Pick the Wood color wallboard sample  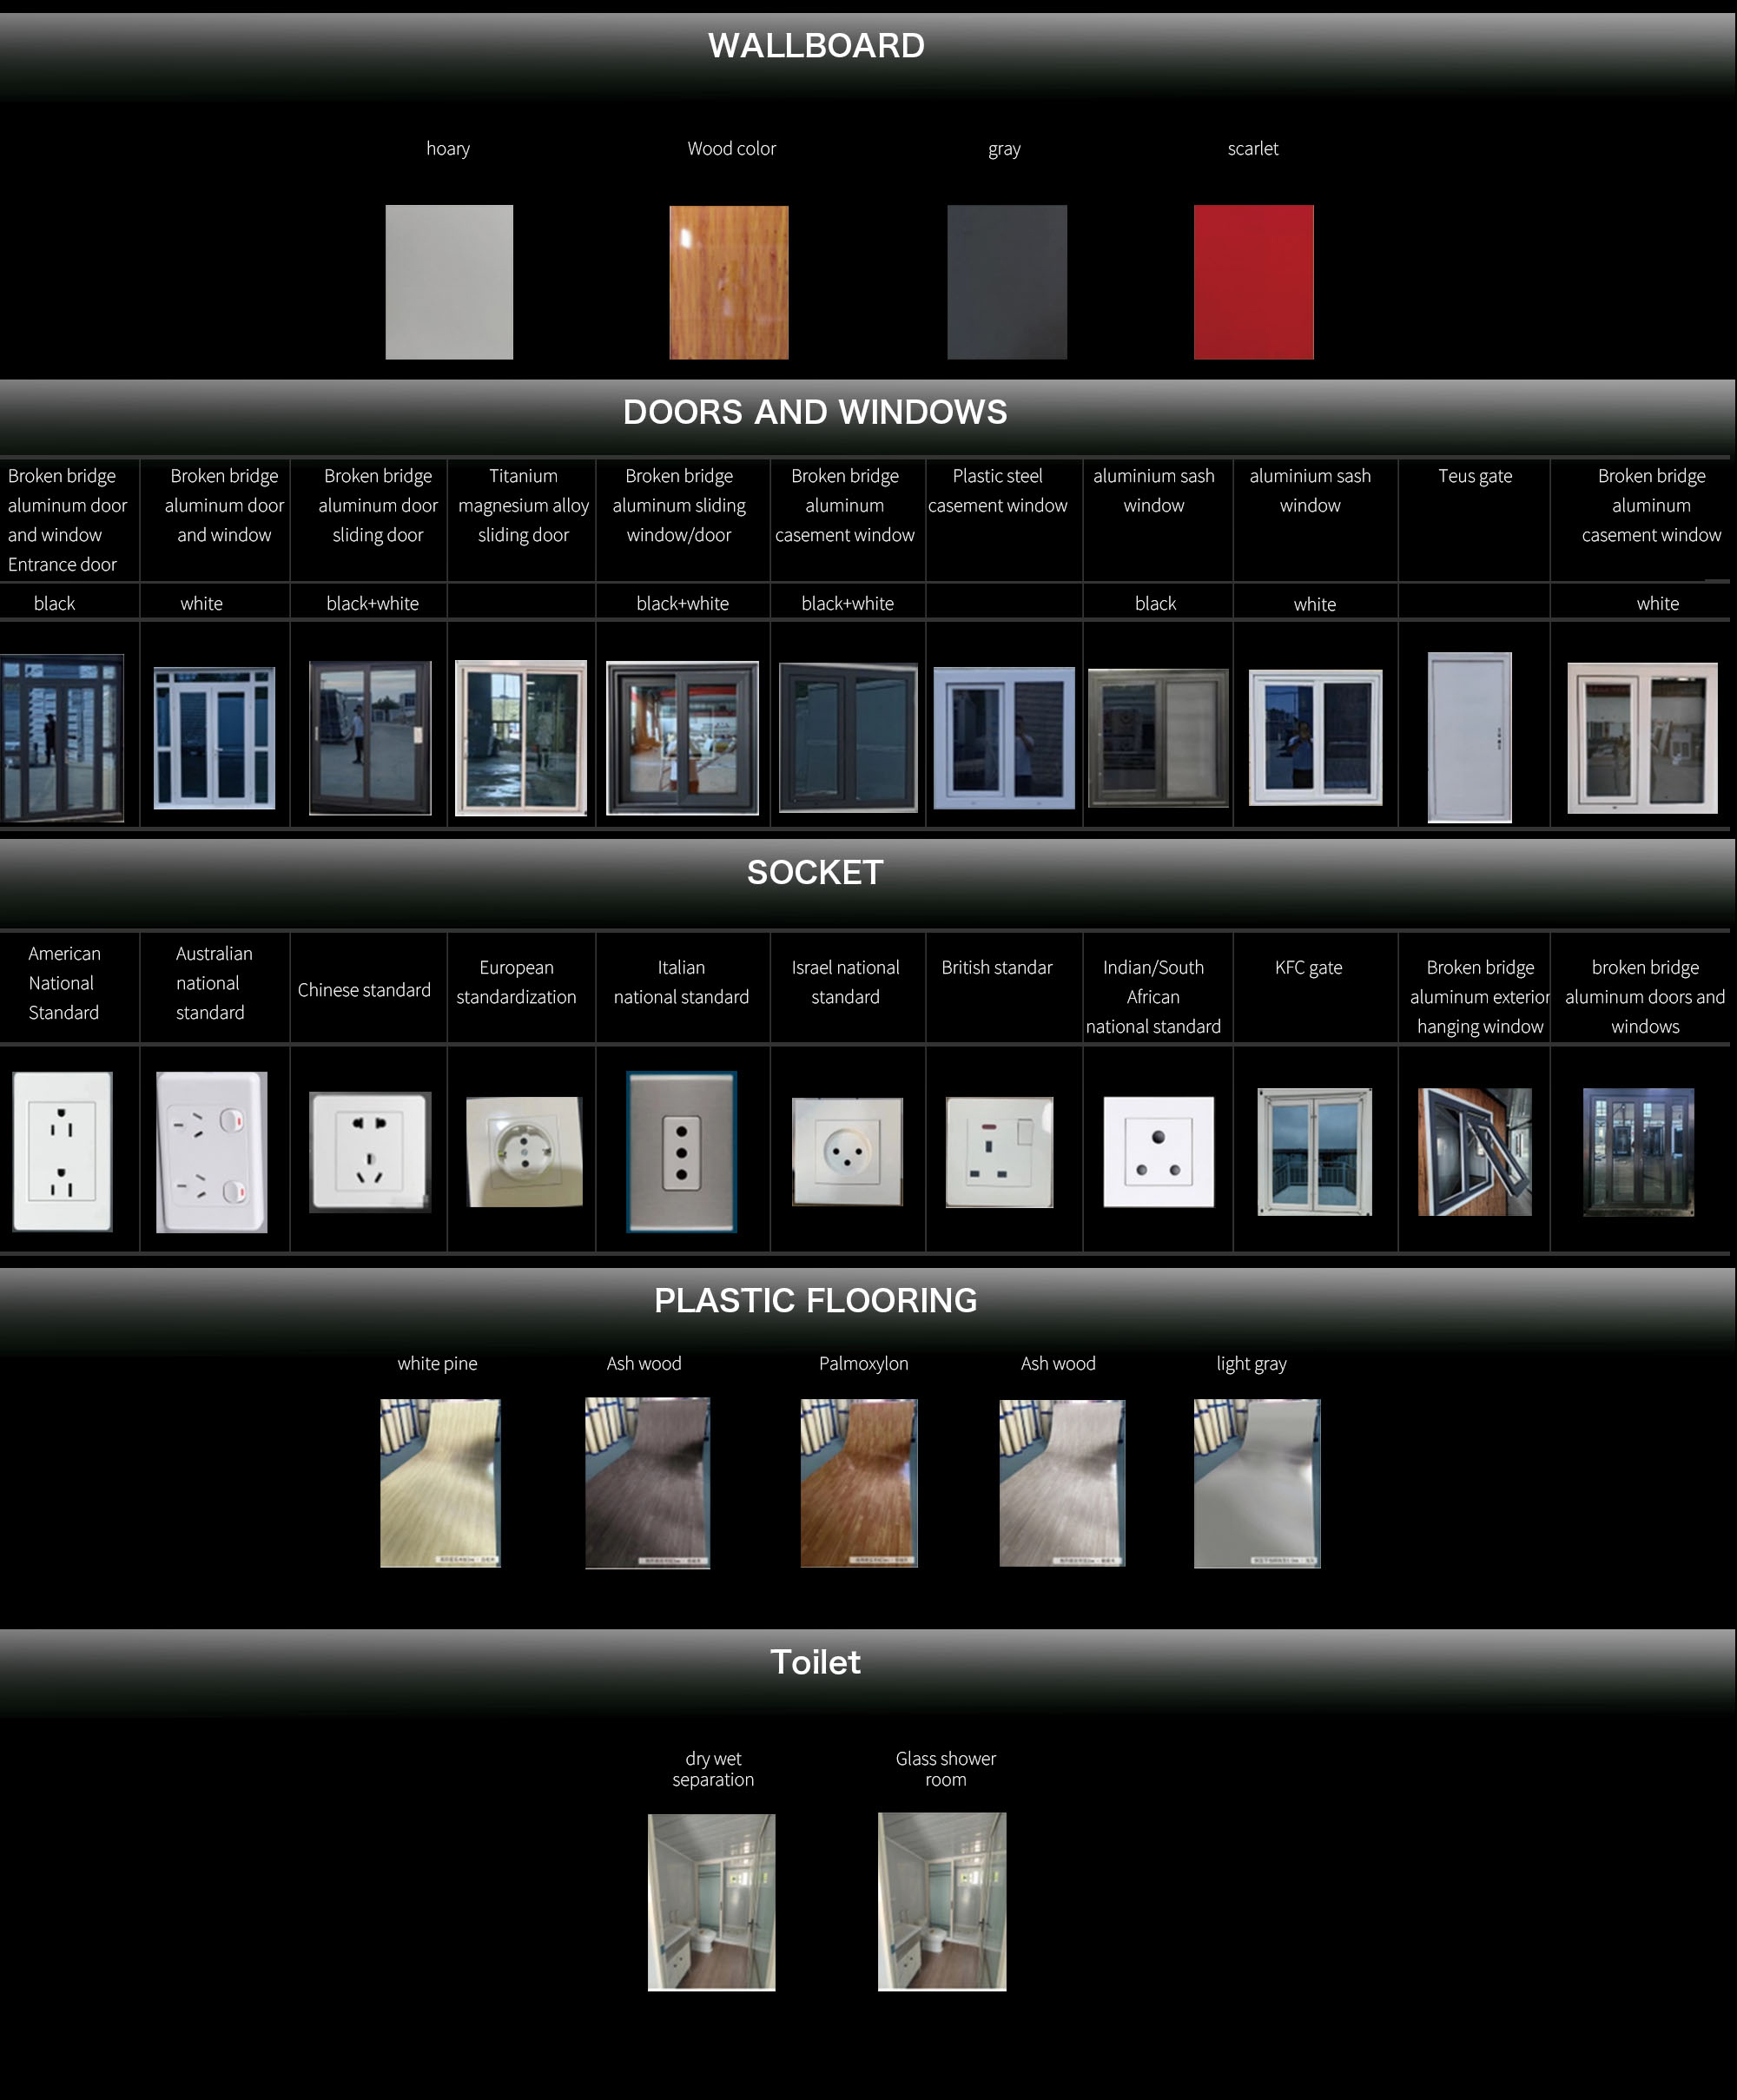[728, 282]
